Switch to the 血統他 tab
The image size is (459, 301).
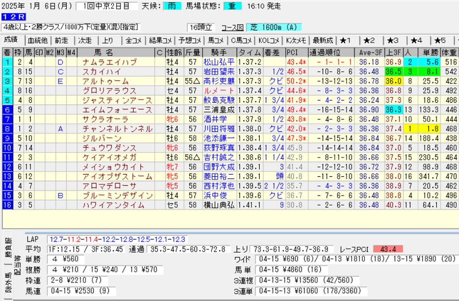(x=37, y=41)
